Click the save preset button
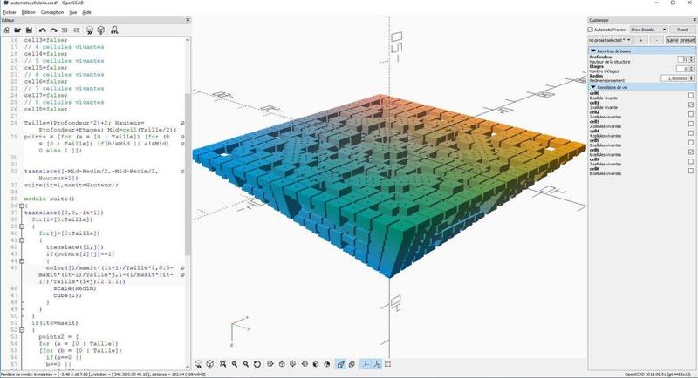This screenshot has width=698, height=378. click(681, 40)
